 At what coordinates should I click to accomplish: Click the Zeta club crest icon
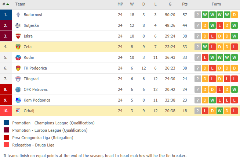coord(18,47)
